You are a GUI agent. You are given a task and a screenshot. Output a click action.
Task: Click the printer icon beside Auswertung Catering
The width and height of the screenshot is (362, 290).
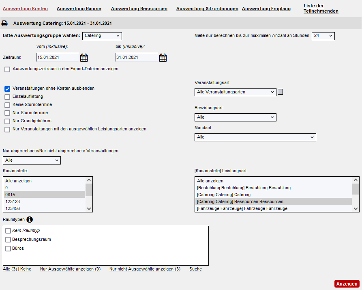coord(4,24)
